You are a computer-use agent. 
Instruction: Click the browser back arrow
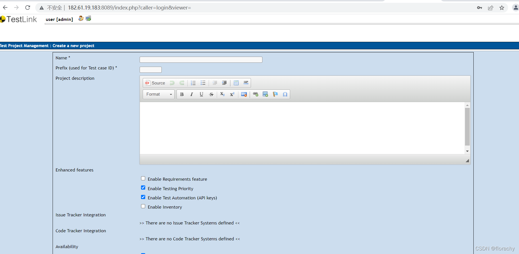5,8
